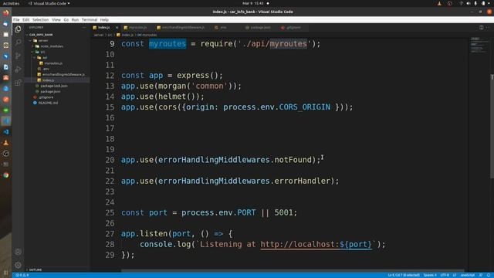Click Activities in the top bar

tap(11, 3)
